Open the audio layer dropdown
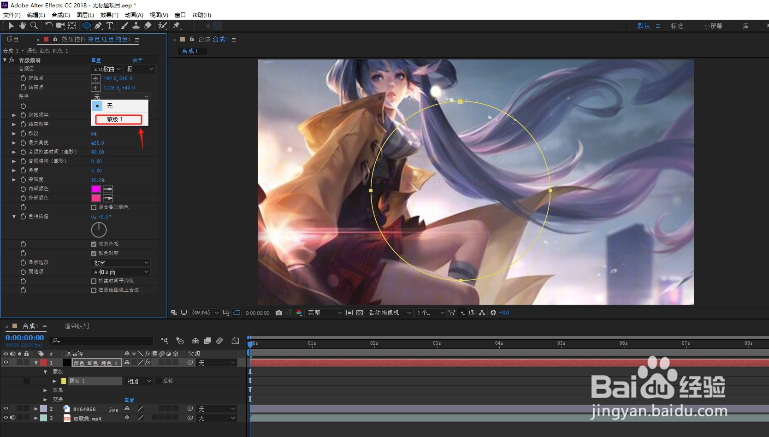Viewport: 769px width, 437px height. pos(106,69)
